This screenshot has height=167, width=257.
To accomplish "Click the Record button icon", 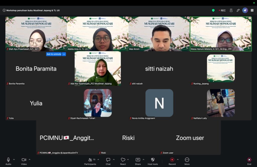I will coord(172,160).
